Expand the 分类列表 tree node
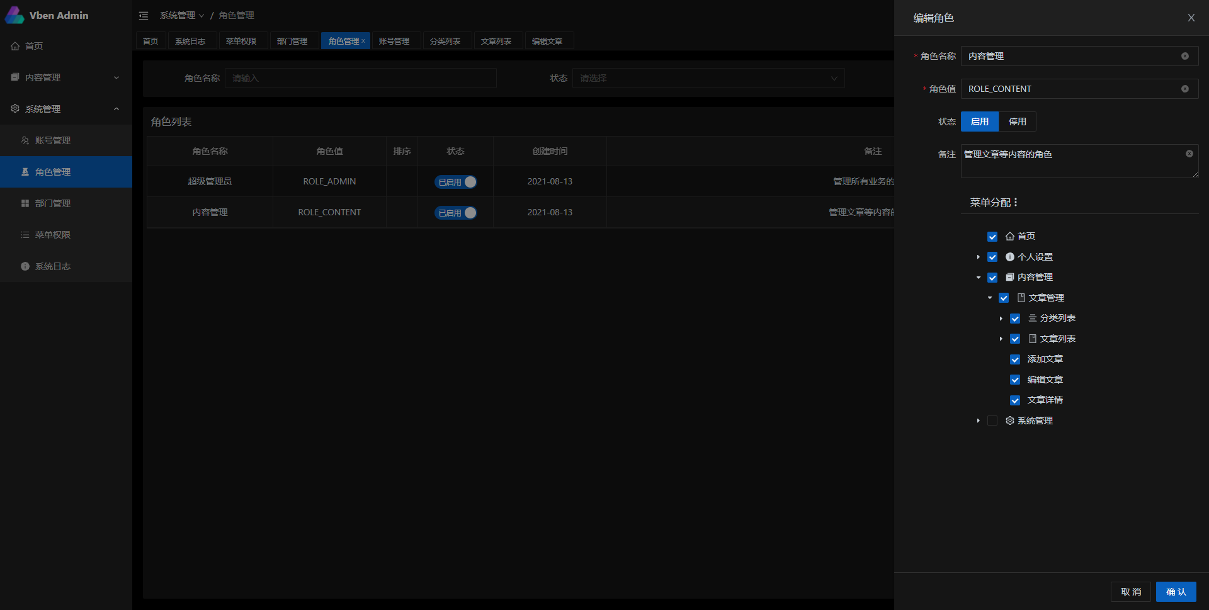Screen dimensions: 1209x610 pos(1001,319)
